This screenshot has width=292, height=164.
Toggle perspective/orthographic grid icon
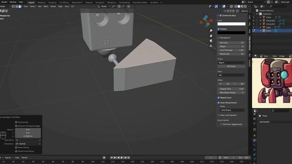tap(211, 46)
